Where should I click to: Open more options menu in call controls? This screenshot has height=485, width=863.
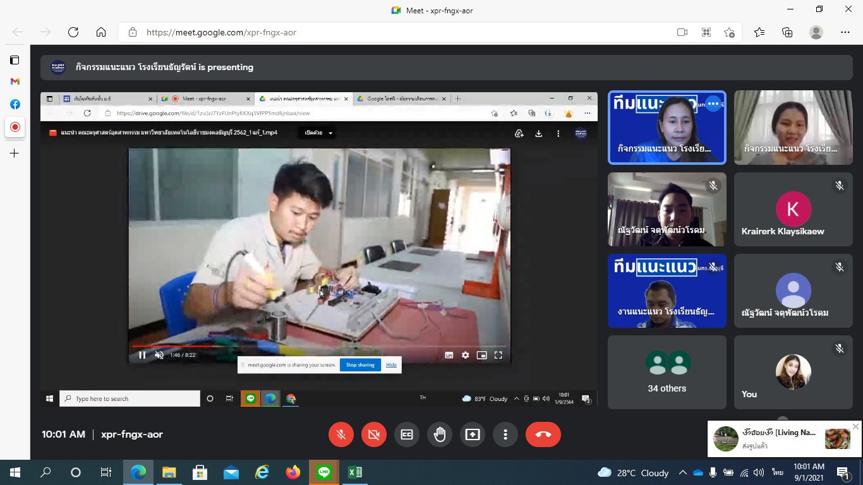[505, 434]
